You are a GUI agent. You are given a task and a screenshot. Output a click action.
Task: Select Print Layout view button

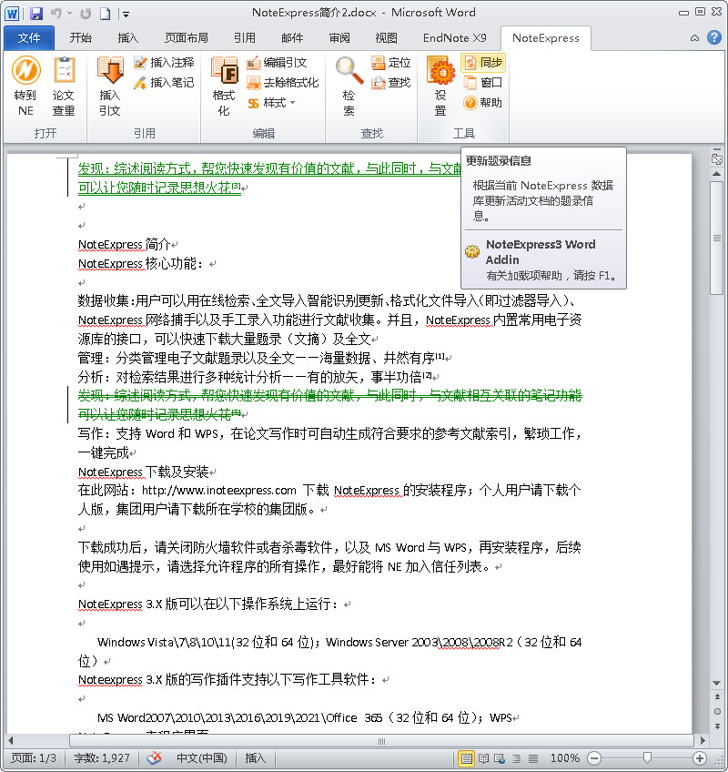coord(466,758)
